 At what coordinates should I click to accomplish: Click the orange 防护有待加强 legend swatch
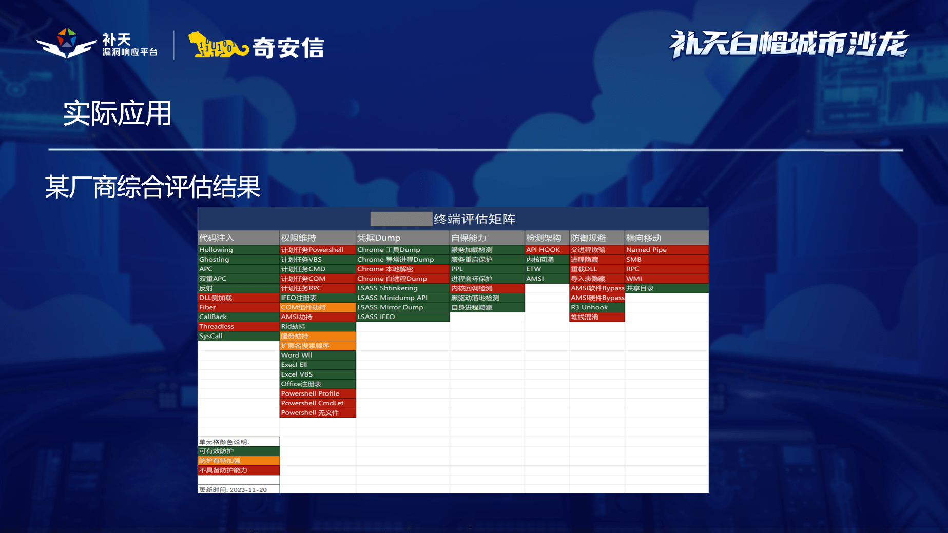point(239,461)
